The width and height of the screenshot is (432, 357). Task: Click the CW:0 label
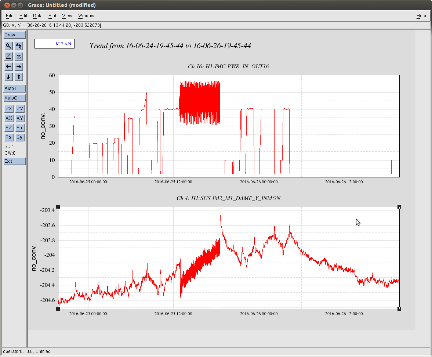[x=10, y=153]
